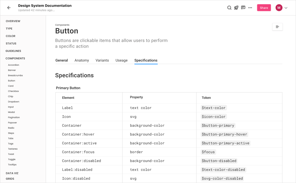Click the $button-primary-hover token
This screenshot has width=296, height=183.
(x=224, y=134)
